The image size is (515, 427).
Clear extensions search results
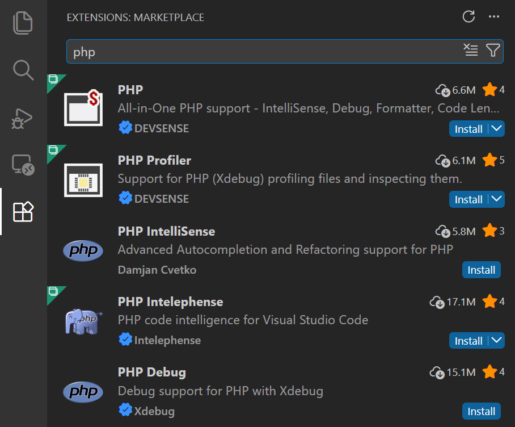[471, 51]
